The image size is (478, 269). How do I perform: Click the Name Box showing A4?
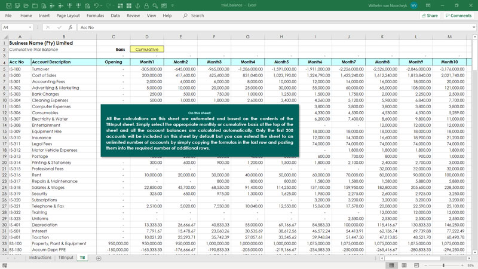tap(14, 27)
